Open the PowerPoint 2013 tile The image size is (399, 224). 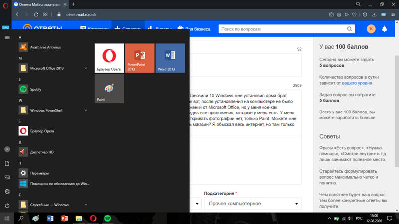click(140, 58)
